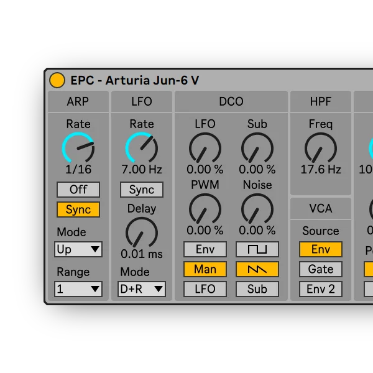Click the 1/16 ARP rate value
This screenshot has height=373, width=373.
[x=78, y=169]
